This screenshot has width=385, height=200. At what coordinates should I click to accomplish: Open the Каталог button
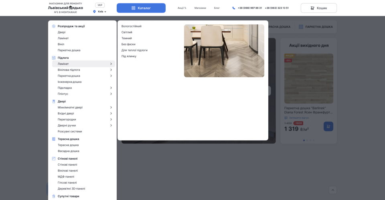[x=141, y=8]
